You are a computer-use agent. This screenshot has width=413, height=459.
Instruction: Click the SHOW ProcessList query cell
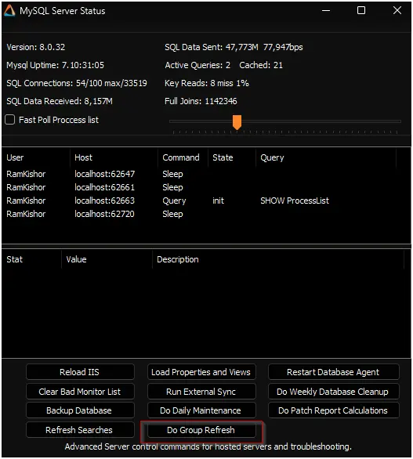[x=295, y=201]
